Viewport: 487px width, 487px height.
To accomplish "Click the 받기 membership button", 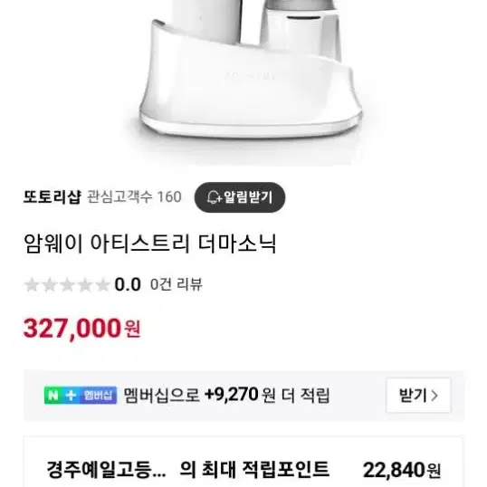I will [418, 396].
